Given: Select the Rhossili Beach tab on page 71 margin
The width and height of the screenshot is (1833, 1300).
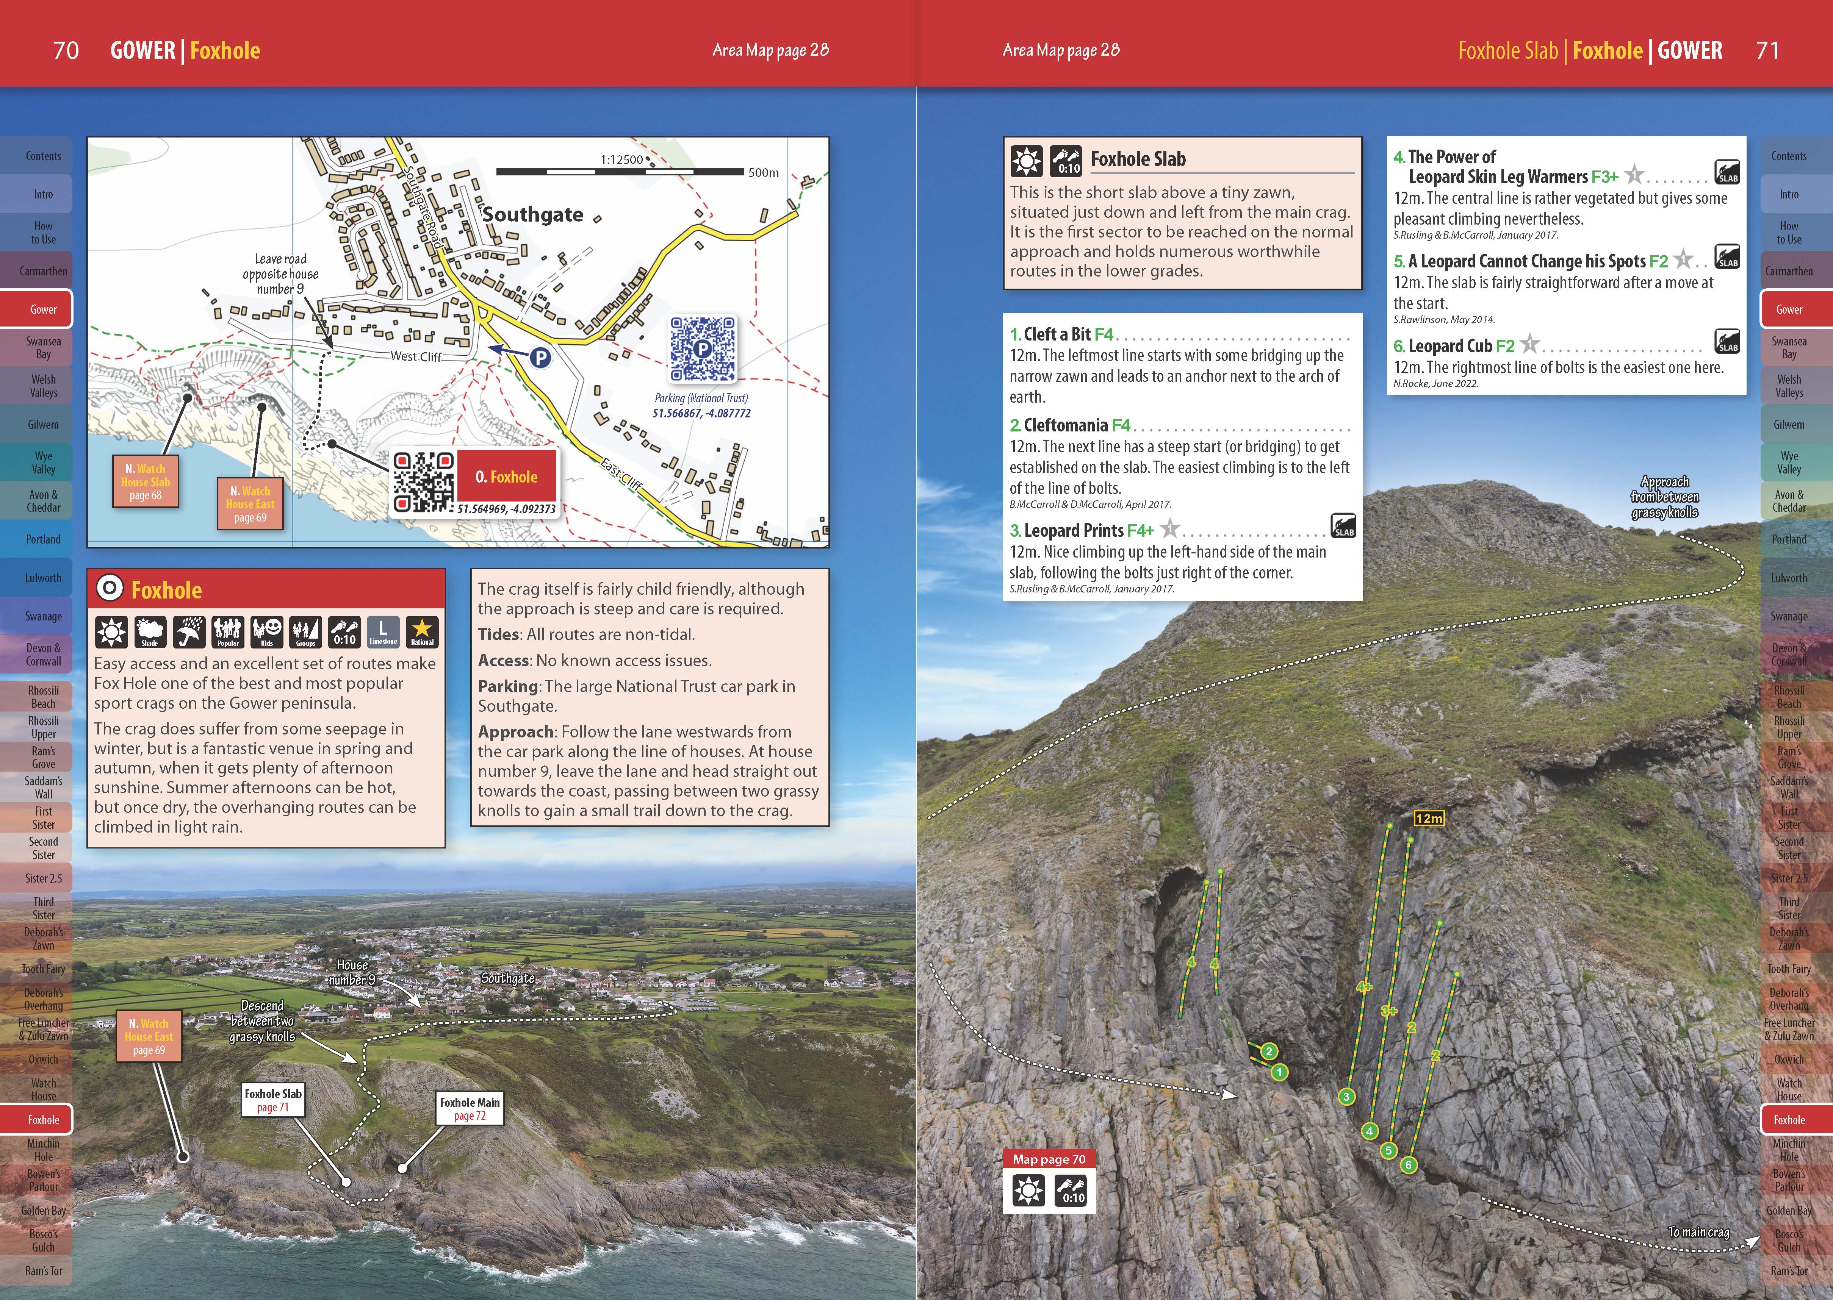Looking at the screenshot, I should pyautogui.click(x=1796, y=697).
